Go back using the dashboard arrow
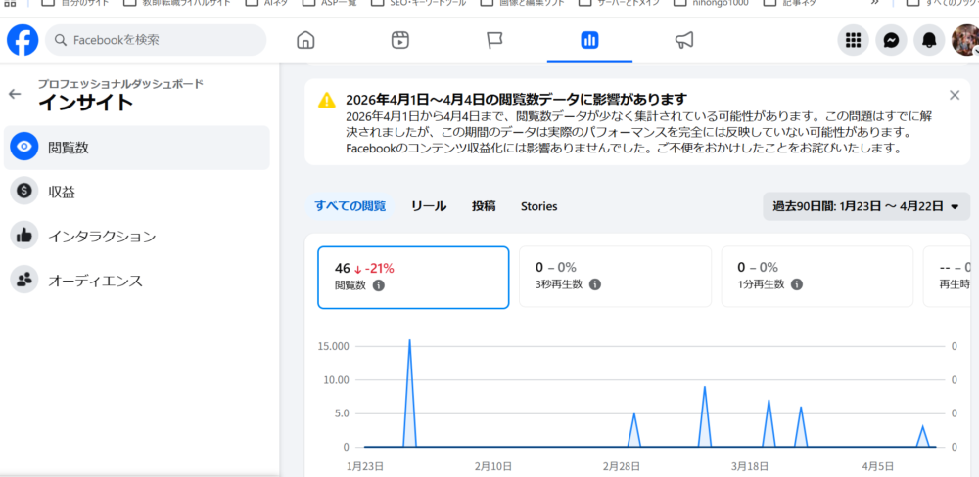This screenshot has height=477, width=979. 15,94
